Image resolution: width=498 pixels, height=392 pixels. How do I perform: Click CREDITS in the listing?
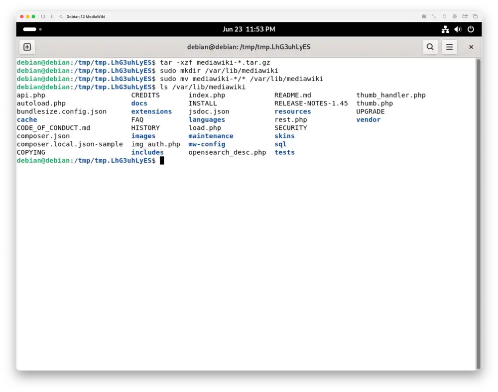tap(145, 95)
